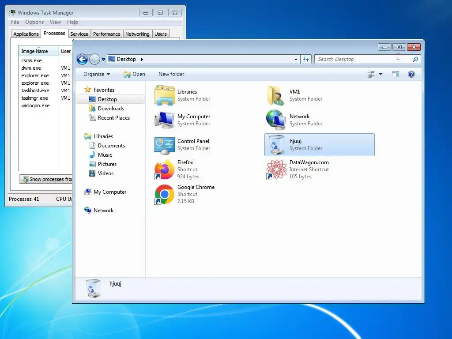
Task: Open the View menu in Task Manager
Action: 55,22
